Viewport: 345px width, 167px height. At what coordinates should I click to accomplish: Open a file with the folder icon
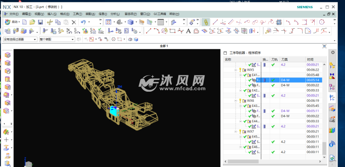point(32,22)
